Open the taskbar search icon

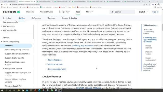(6, 90)
